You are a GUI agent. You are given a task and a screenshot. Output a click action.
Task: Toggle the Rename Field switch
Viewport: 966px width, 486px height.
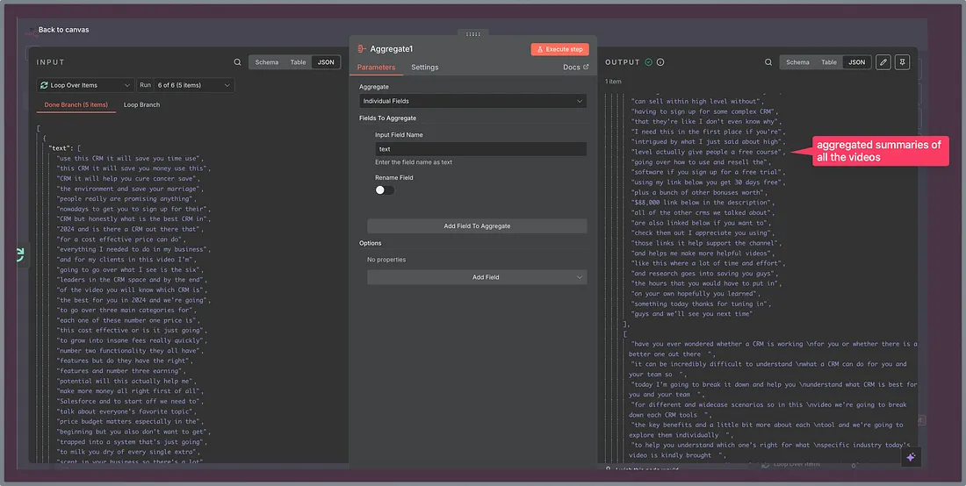[x=385, y=189]
